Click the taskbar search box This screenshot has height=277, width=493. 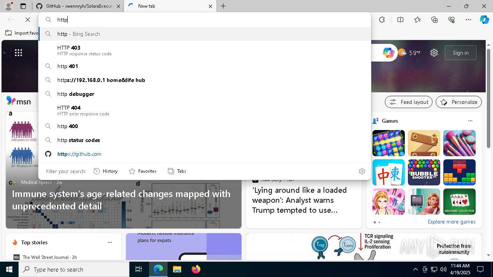pyautogui.click(x=74, y=269)
